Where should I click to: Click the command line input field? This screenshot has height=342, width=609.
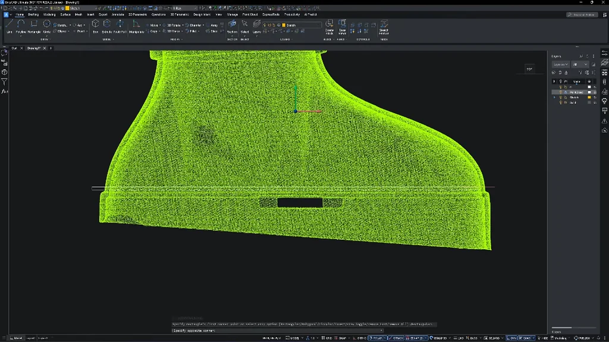tap(278, 331)
